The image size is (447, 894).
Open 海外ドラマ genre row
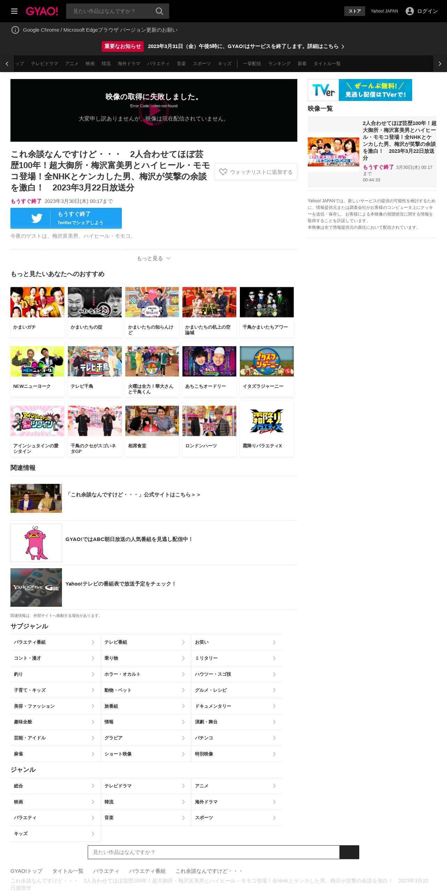236,802
